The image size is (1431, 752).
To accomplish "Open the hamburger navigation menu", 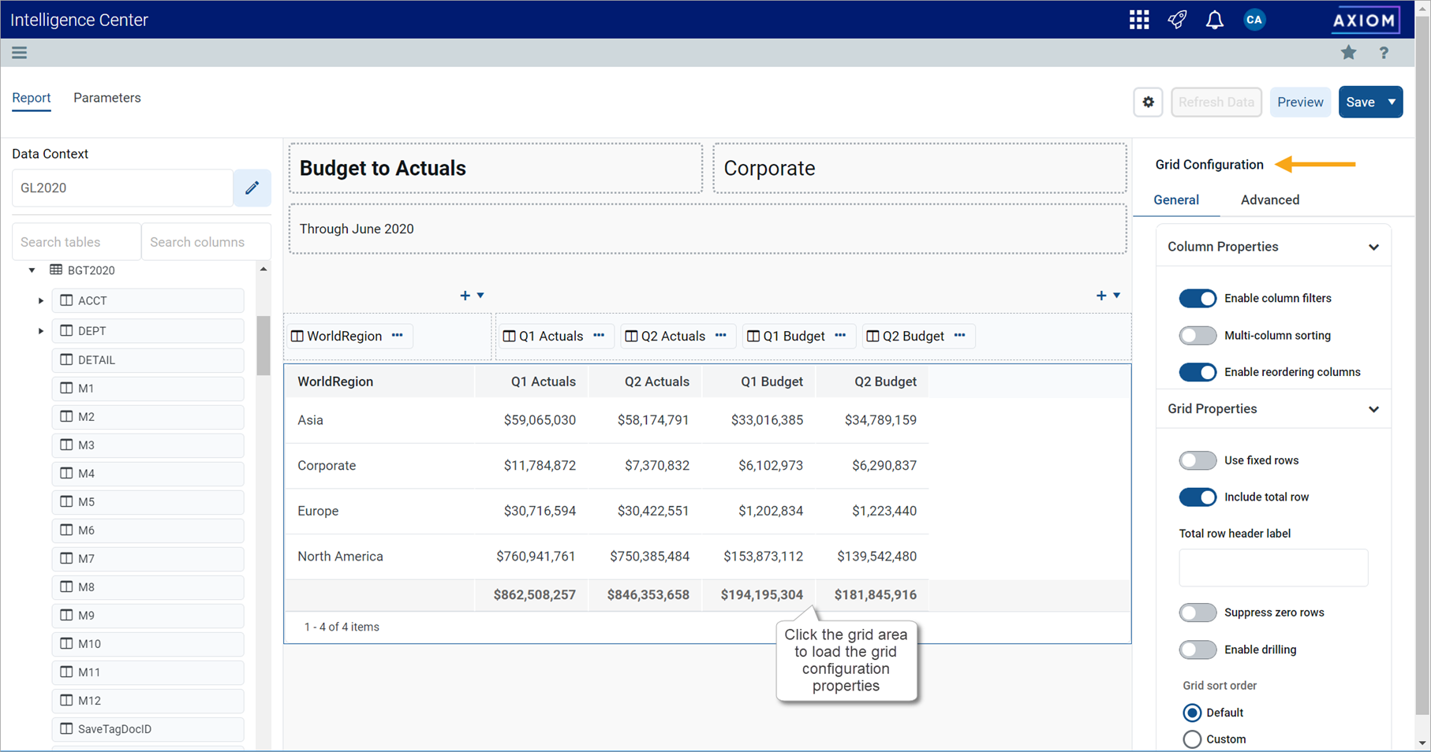I will [19, 53].
